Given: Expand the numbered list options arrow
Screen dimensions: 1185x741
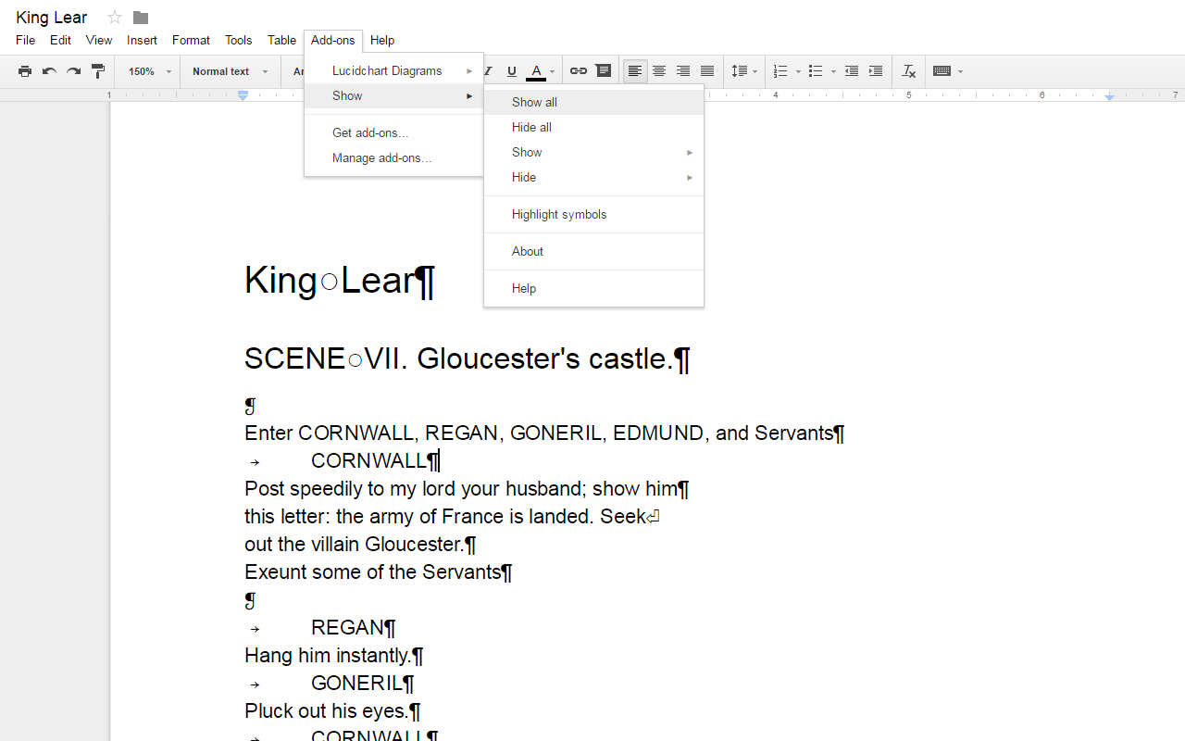Looking at the screenshot, I should (x=798, y=71).
